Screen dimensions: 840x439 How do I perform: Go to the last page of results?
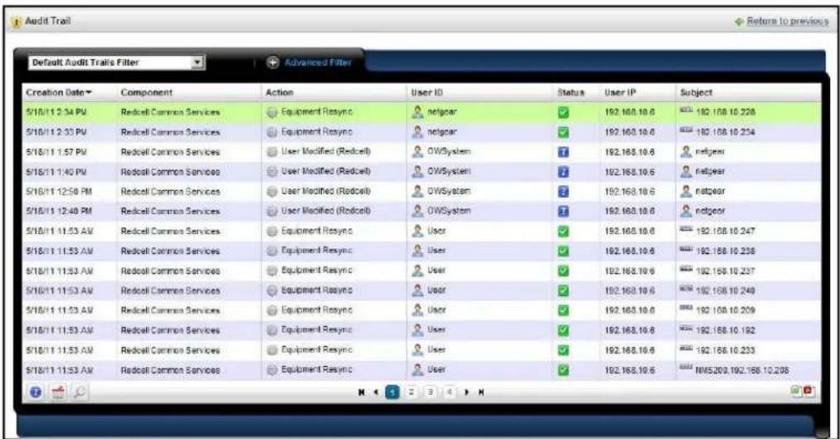tap(481, 393)
